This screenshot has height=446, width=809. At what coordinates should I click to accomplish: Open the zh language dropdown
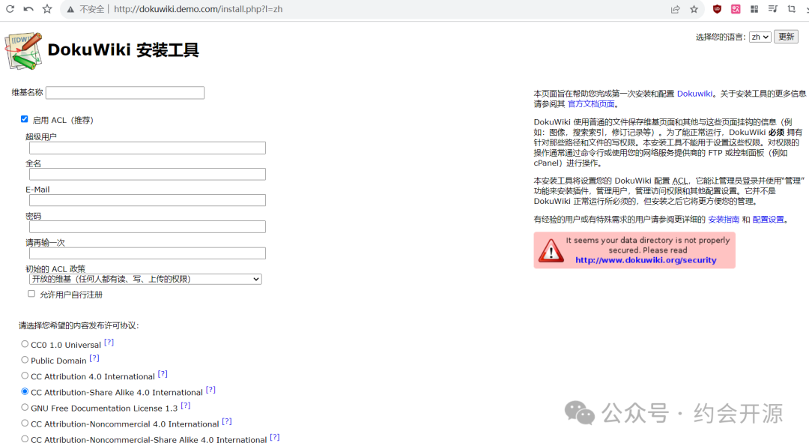(x=760, y=37)
